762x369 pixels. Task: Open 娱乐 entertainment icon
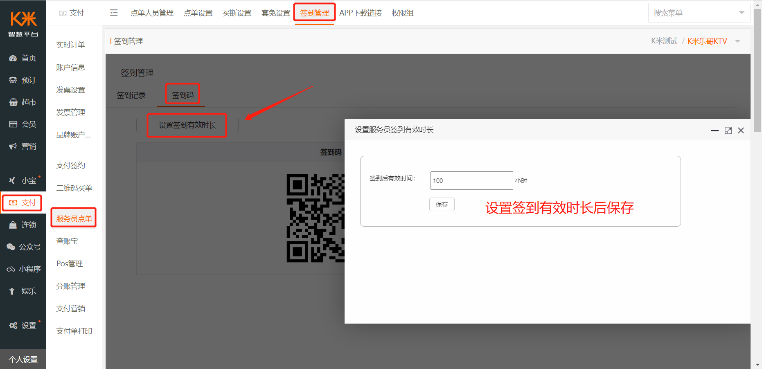[x=12, y=291]
